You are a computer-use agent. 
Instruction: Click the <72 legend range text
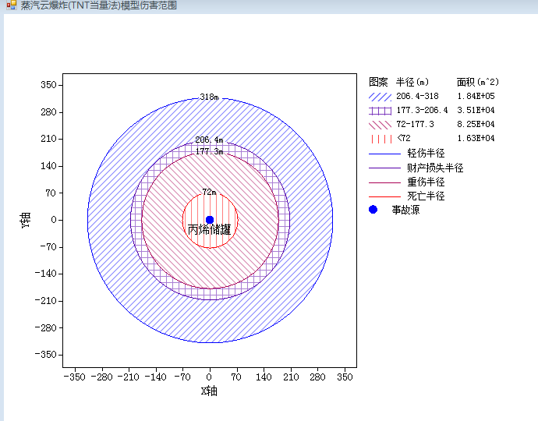(x=404, y=138)
